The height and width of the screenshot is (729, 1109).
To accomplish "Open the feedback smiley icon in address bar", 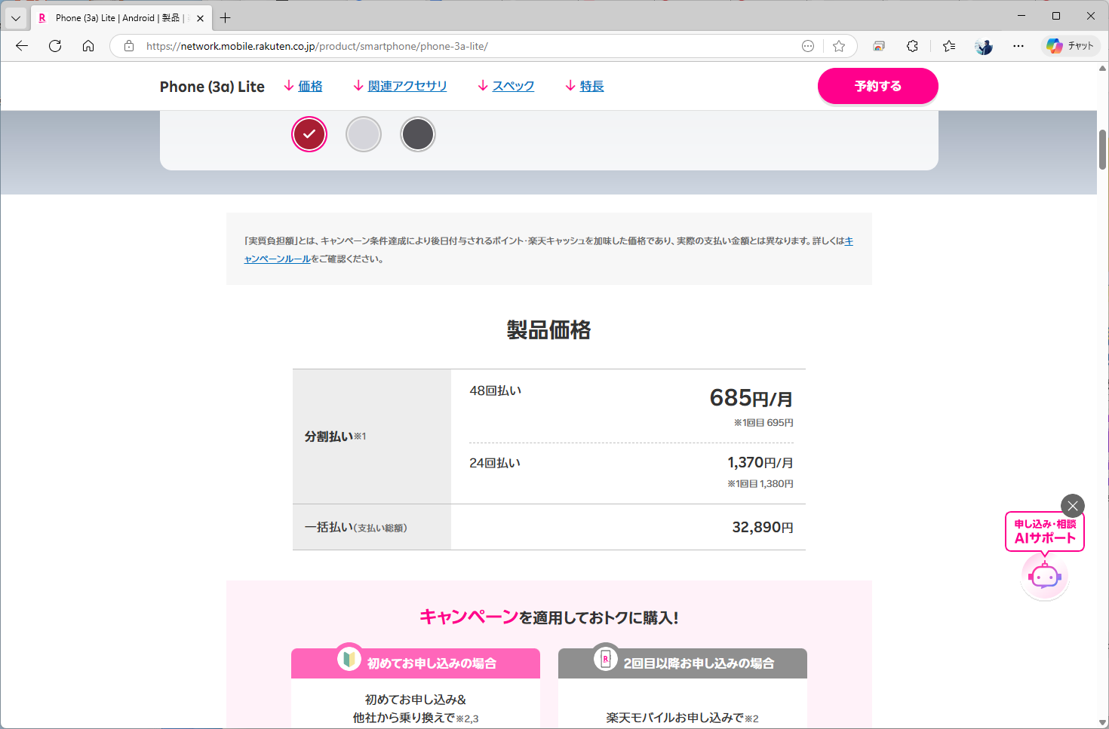I will pos(808,46).
